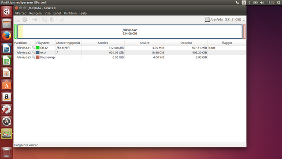The height and width of the screenshot is (159, 282).
Task: Select the /dev/sda2 block in disk graphic
Action: (x=130, y=32)
